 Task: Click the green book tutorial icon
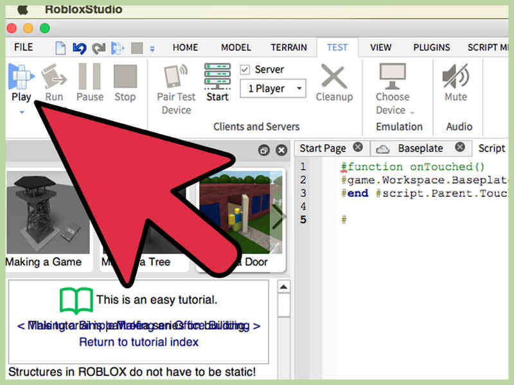(x=76, y=300)
